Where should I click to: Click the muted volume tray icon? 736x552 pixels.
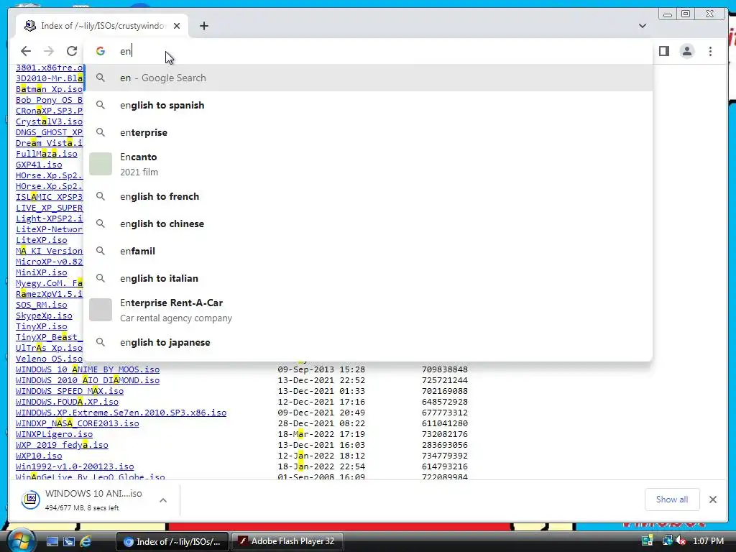pyautogui.click(x=681, y=541)
